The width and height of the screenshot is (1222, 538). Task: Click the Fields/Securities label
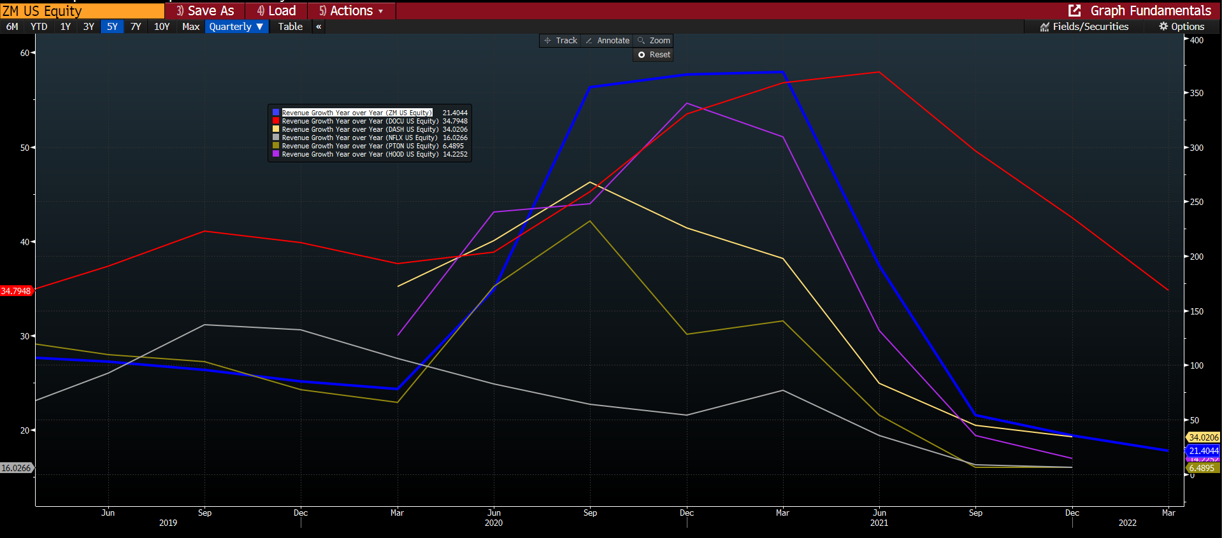point(1090,27)
